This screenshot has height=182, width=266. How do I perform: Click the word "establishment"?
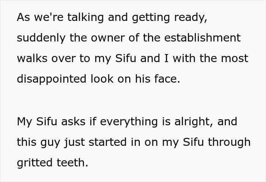203,38
